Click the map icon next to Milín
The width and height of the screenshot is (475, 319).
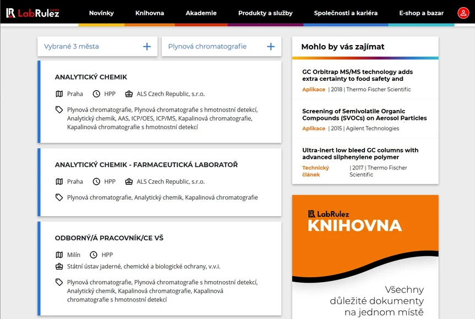(x=59, y=255)
